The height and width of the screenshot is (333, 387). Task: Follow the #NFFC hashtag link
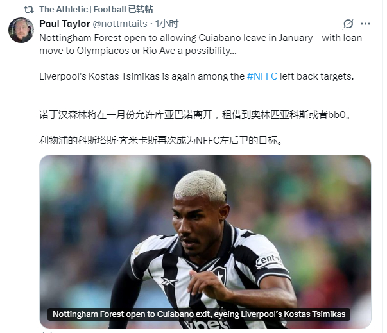pyautogui.click(x=262, y=76)
